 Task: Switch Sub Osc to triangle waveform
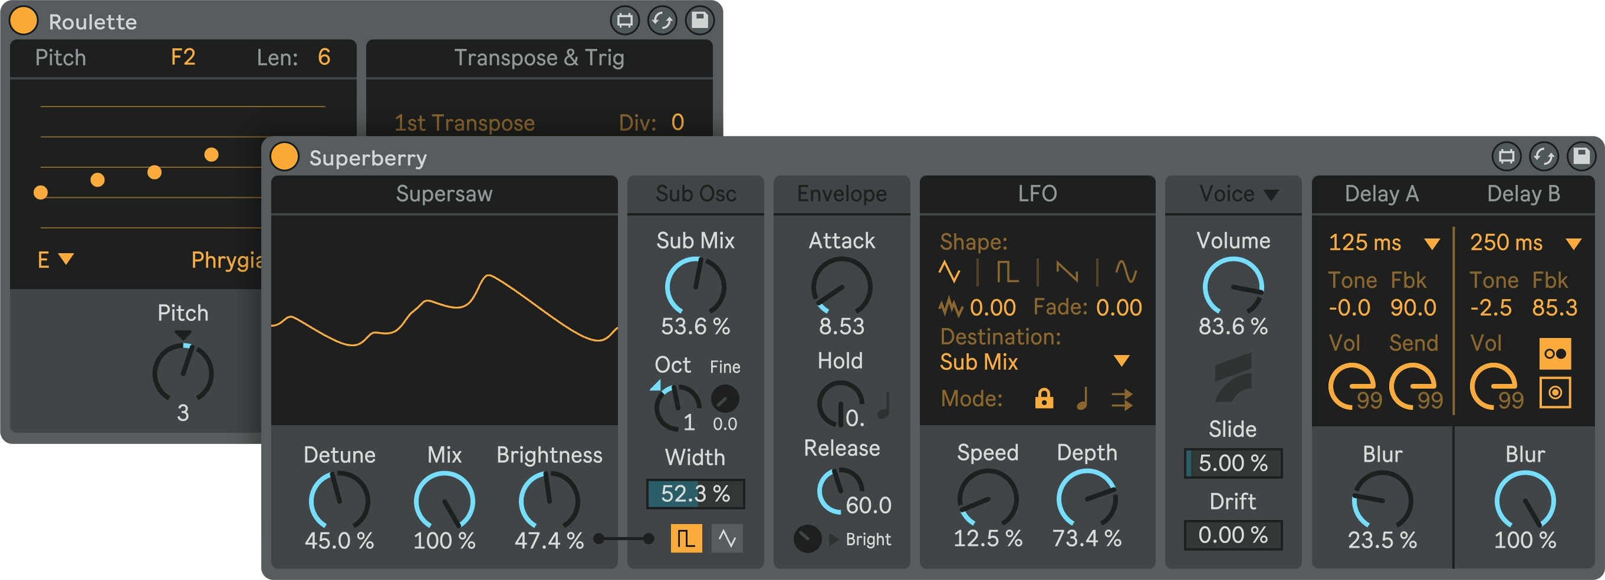726,538
